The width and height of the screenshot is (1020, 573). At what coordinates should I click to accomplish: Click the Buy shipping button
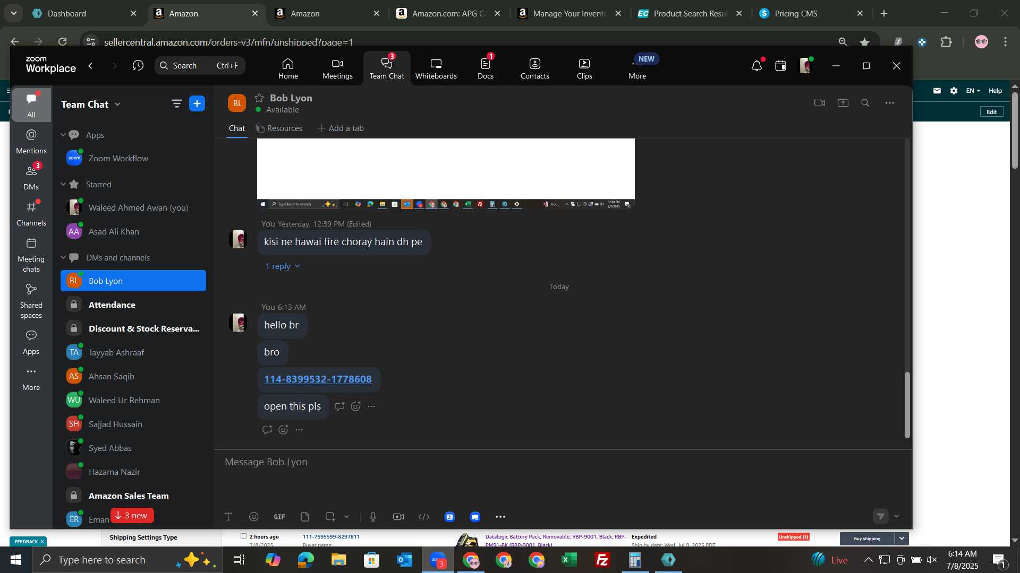(x=867, y=539)
